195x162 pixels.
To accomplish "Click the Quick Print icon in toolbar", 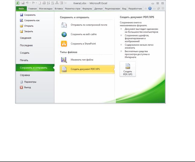I will click(x=44, y=3).
